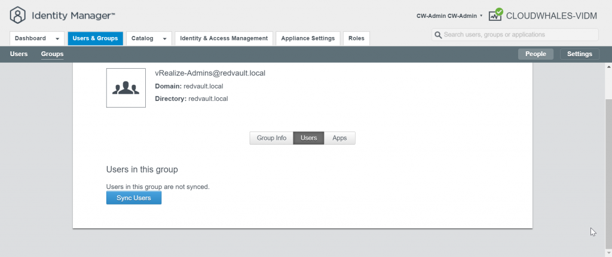Focus the search users, groups or applications field

coord(515,35)
